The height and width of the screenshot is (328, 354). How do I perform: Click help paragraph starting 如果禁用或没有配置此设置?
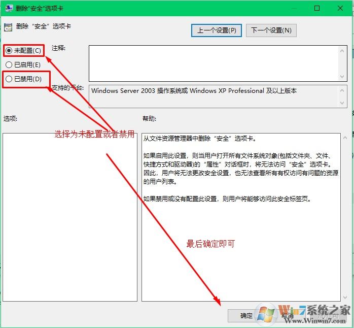(x=227, y=199)
